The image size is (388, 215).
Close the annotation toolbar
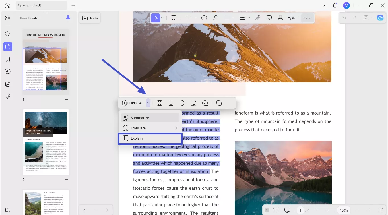tap(307, 18)
